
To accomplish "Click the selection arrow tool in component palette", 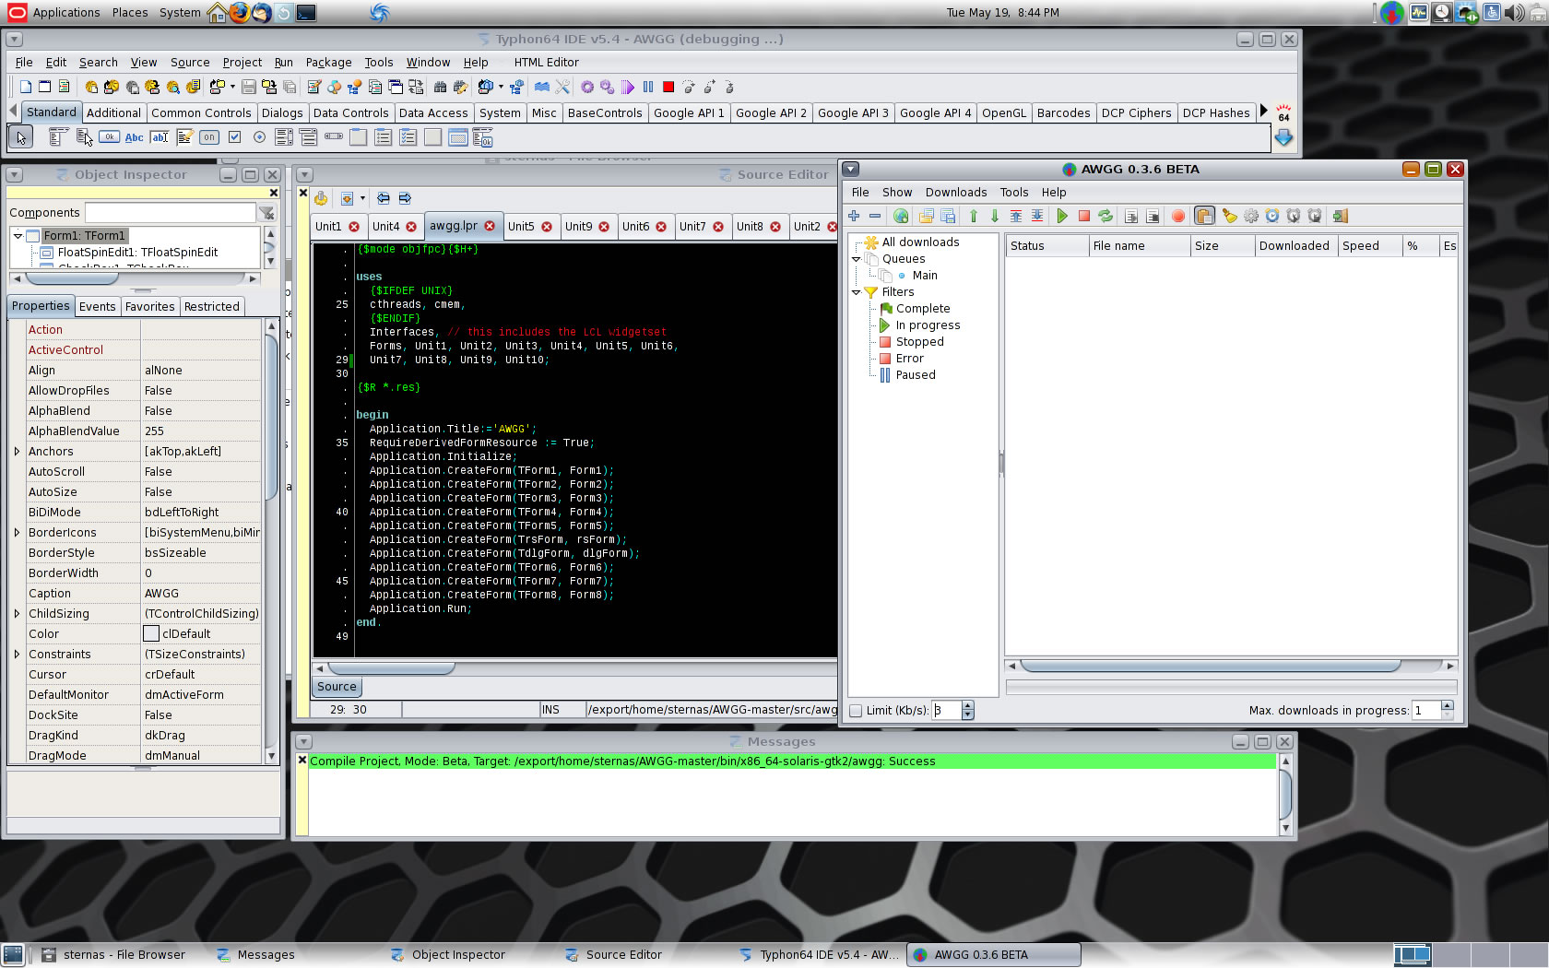I will (x=20, y=137).
